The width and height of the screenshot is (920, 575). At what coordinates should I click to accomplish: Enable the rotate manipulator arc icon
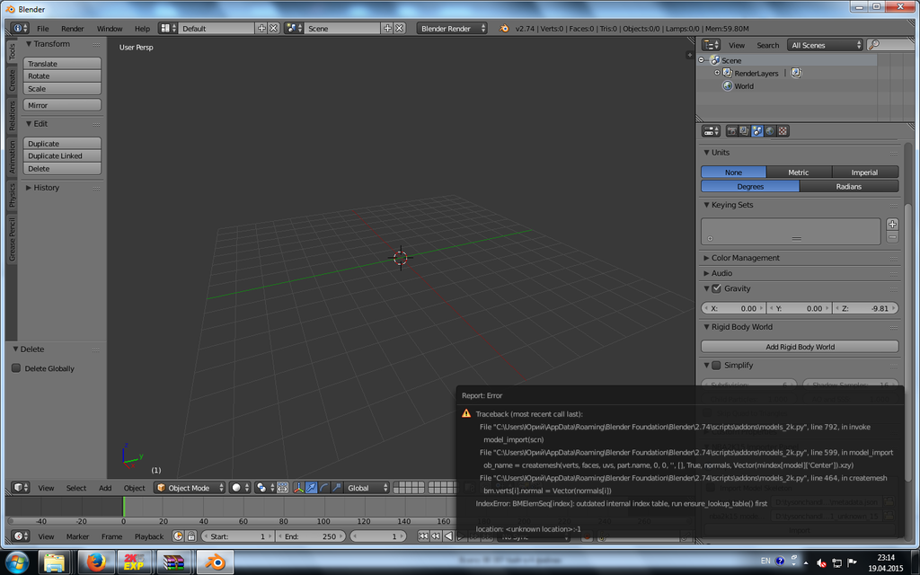coord(323,488)
